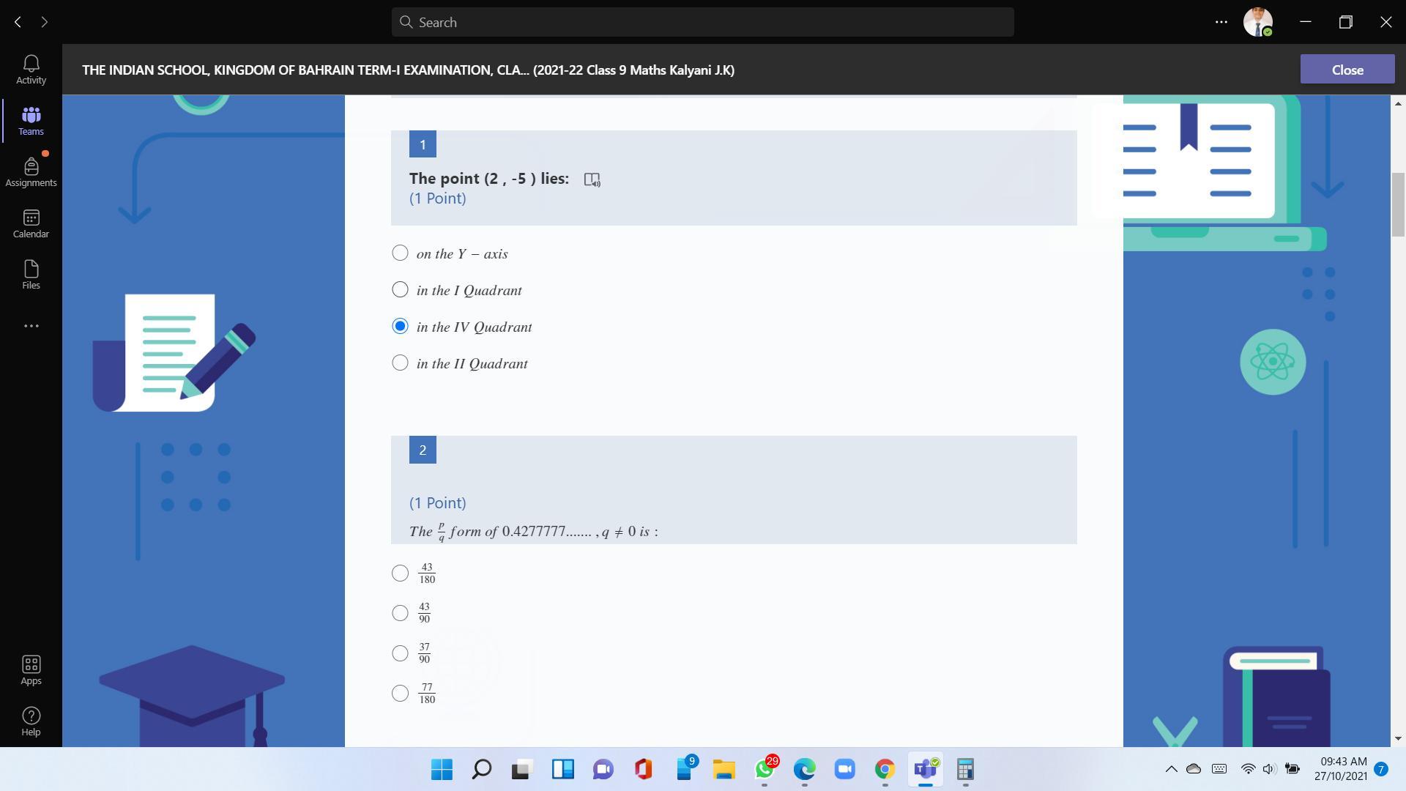Open the Apps sidebar icon

[x=31, y=670]
